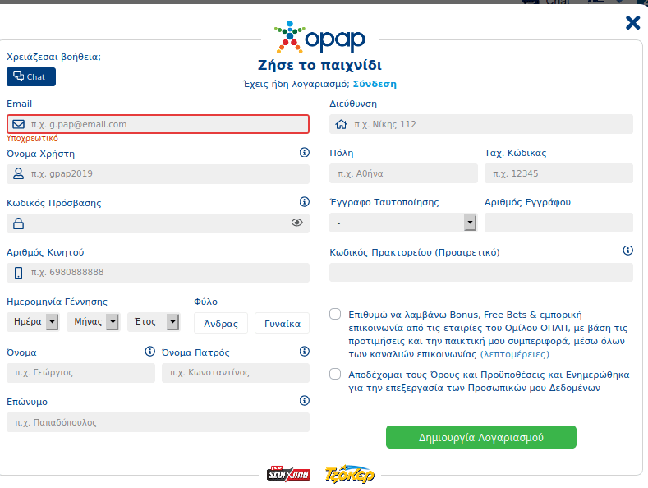
Task: Open the Έτος year dropdown
Action: [x=154, y=322]
